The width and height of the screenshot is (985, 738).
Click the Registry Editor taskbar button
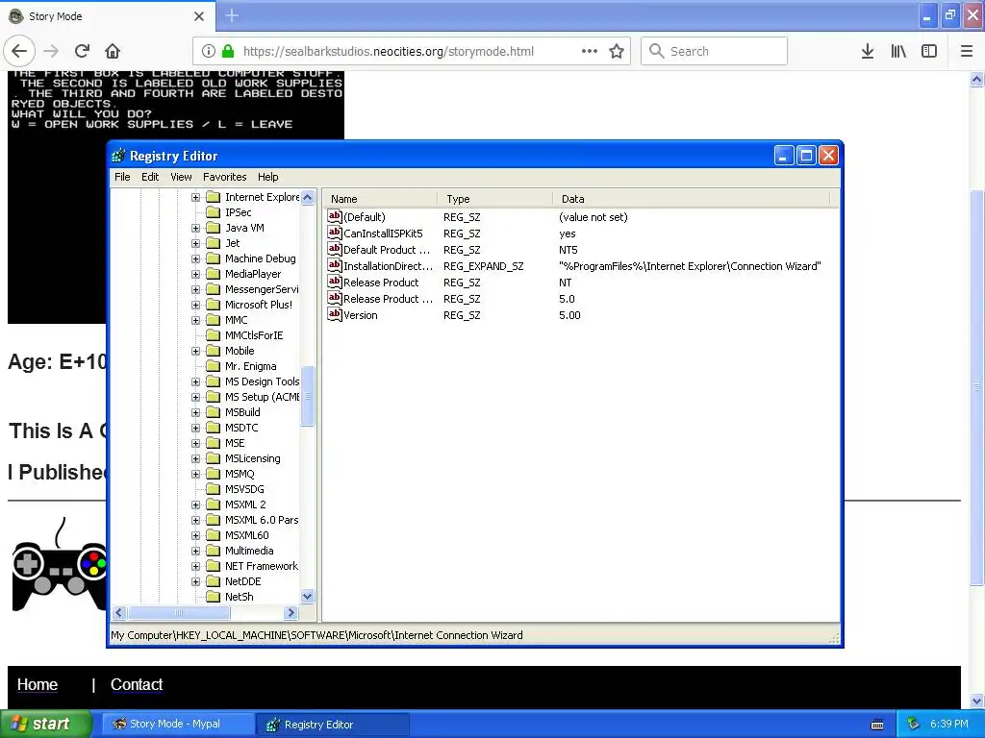(x=333, y=725)
